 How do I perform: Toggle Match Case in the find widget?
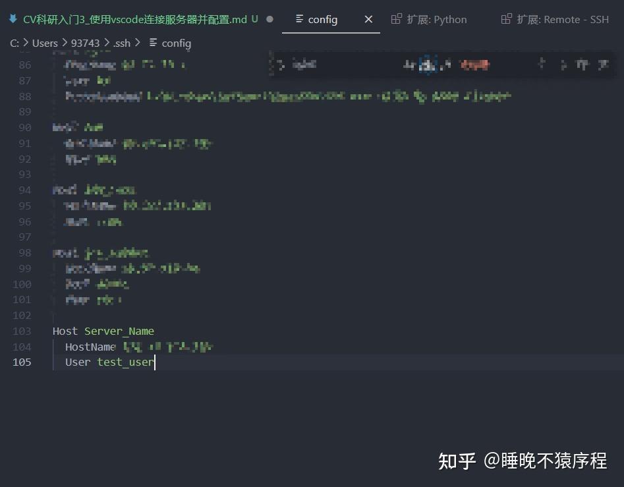pos(410,65)
